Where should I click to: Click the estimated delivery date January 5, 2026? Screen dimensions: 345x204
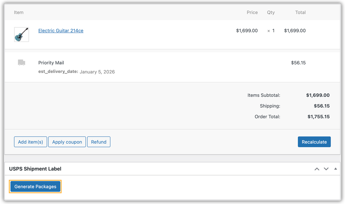97,72
